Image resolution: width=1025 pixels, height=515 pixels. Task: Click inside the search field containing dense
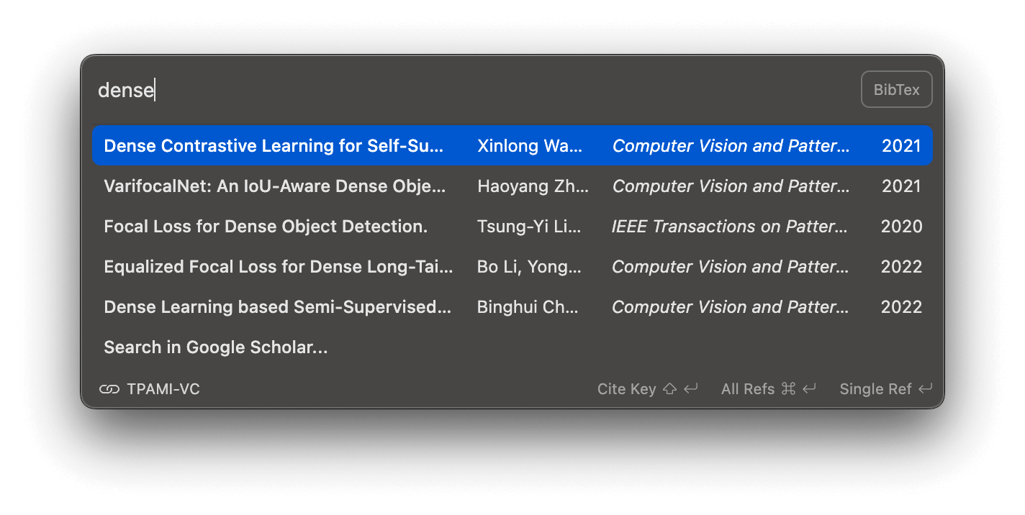point(432,90)
